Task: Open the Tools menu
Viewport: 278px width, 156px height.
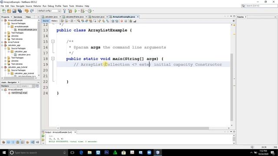Action: click(71, 6)
